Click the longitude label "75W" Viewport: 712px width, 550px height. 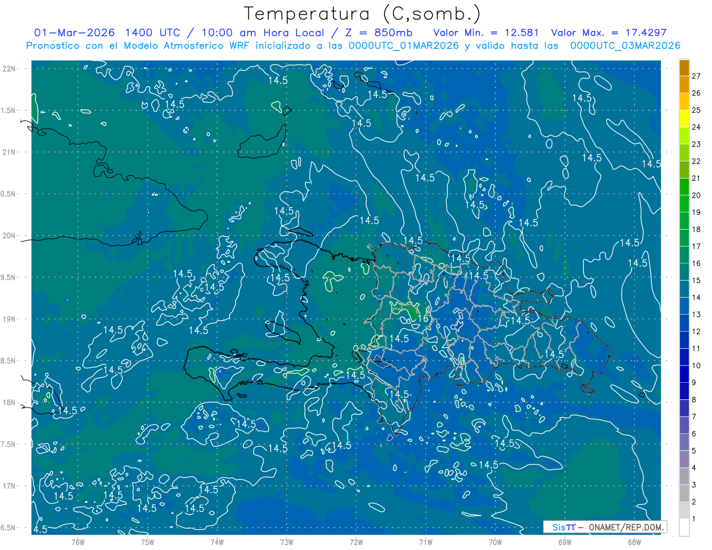(148, 542)
